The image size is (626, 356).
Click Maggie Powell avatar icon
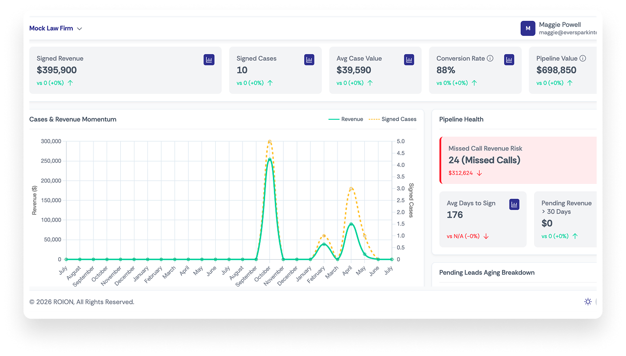click(528, 28)
